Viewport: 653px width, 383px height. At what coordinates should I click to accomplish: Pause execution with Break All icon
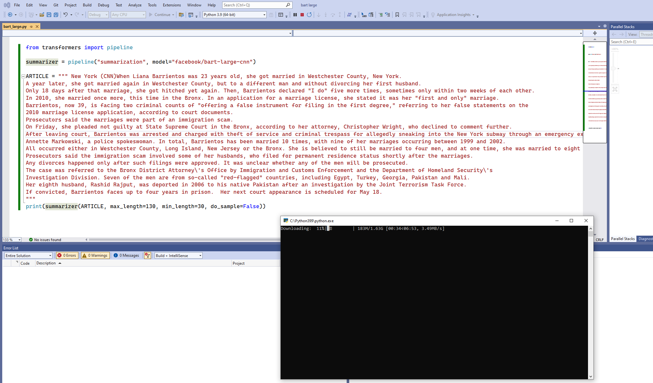click(295, 15)
